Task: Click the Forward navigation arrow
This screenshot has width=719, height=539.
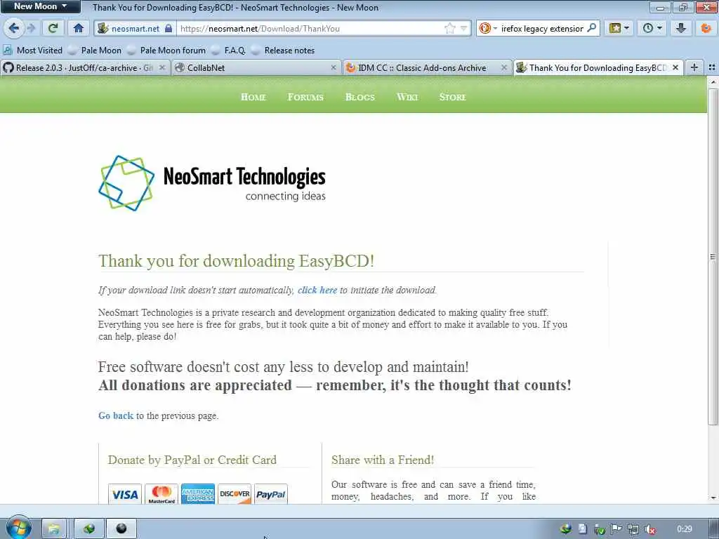Action: [x=31, y=28]
